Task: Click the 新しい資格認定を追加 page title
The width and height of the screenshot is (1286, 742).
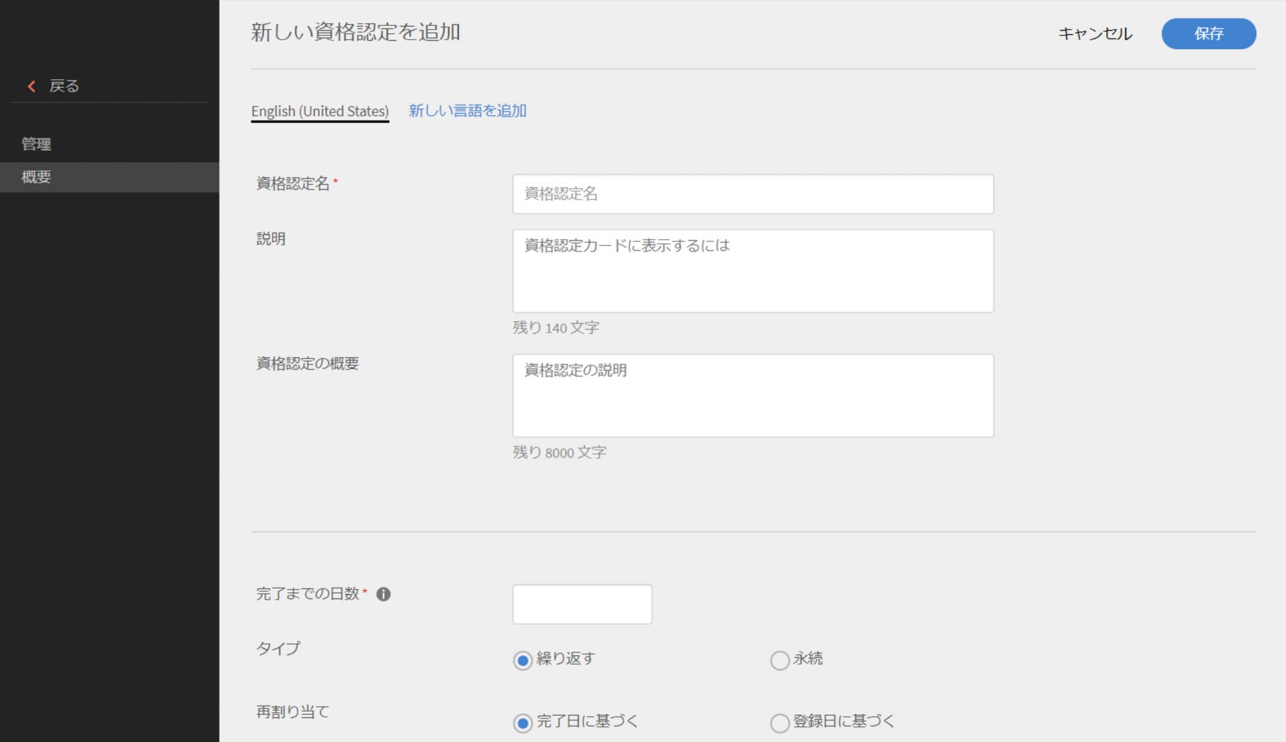Action: pyautogui.click(x=356, y=32)
